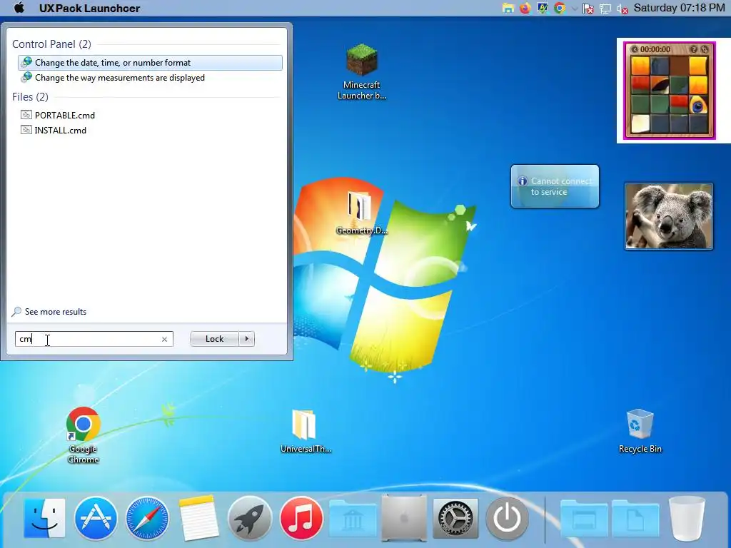The width and height of the screenshot is (731, 548).
Task: Click the puzzle gadget shuffle icon
Action: 705,49
